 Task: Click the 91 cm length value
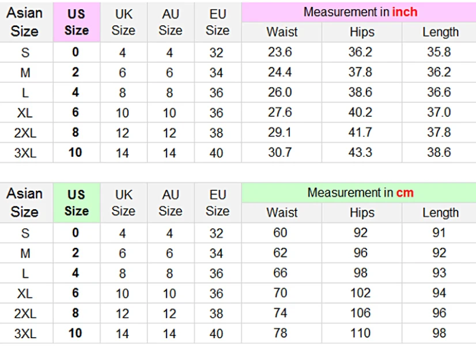click(439, 233)
